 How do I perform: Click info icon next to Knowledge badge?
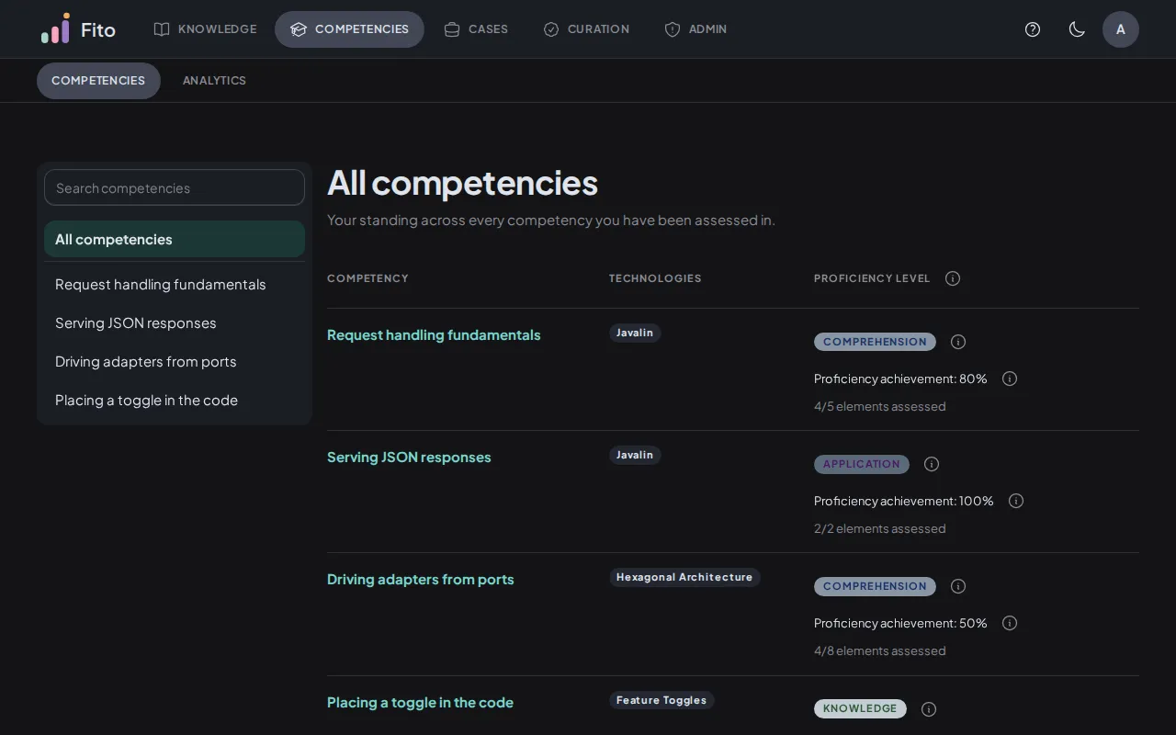[929, 709]
